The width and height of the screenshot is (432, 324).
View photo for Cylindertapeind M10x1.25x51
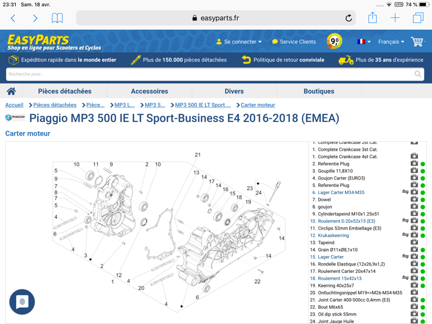tap(414, 213)
